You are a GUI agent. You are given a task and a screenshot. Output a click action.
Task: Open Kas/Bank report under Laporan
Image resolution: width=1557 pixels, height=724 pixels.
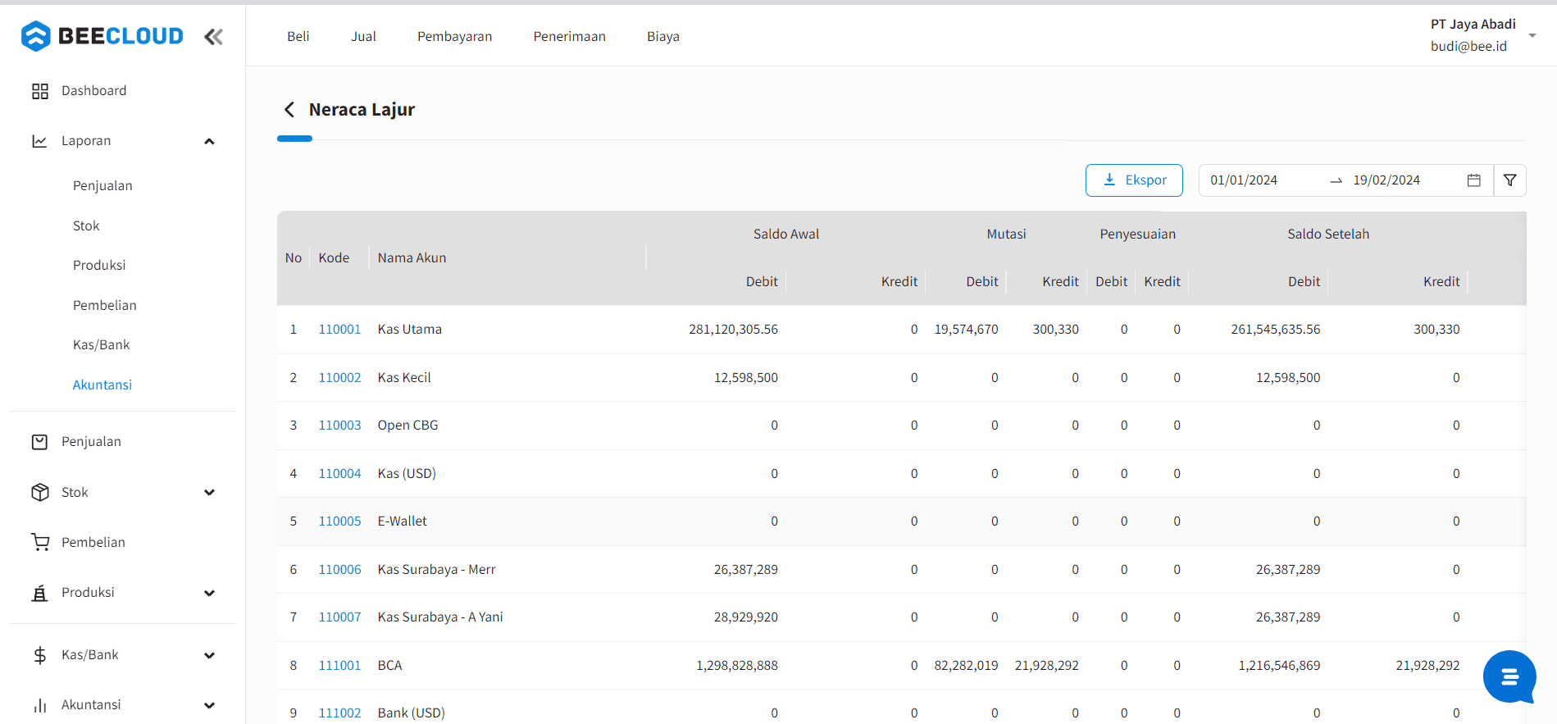click(102, 344)
